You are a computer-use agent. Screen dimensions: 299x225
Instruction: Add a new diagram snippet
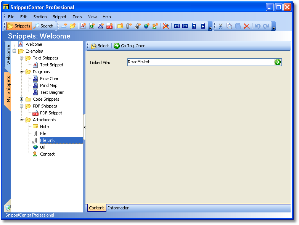(101, 26)
